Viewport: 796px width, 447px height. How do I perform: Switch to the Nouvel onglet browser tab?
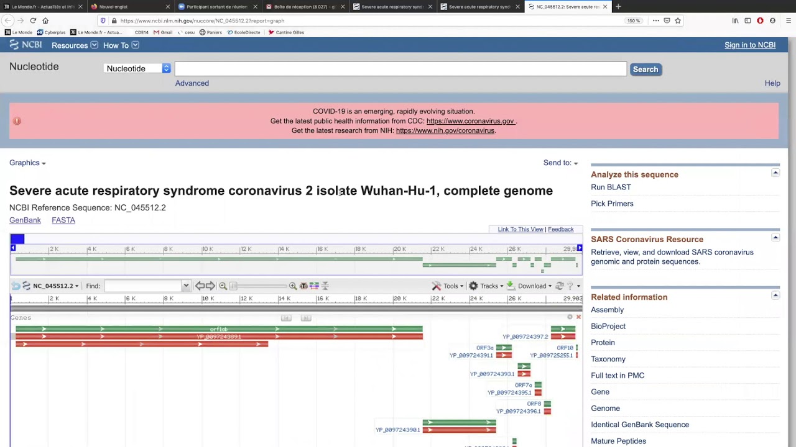(x=130, y=7)
